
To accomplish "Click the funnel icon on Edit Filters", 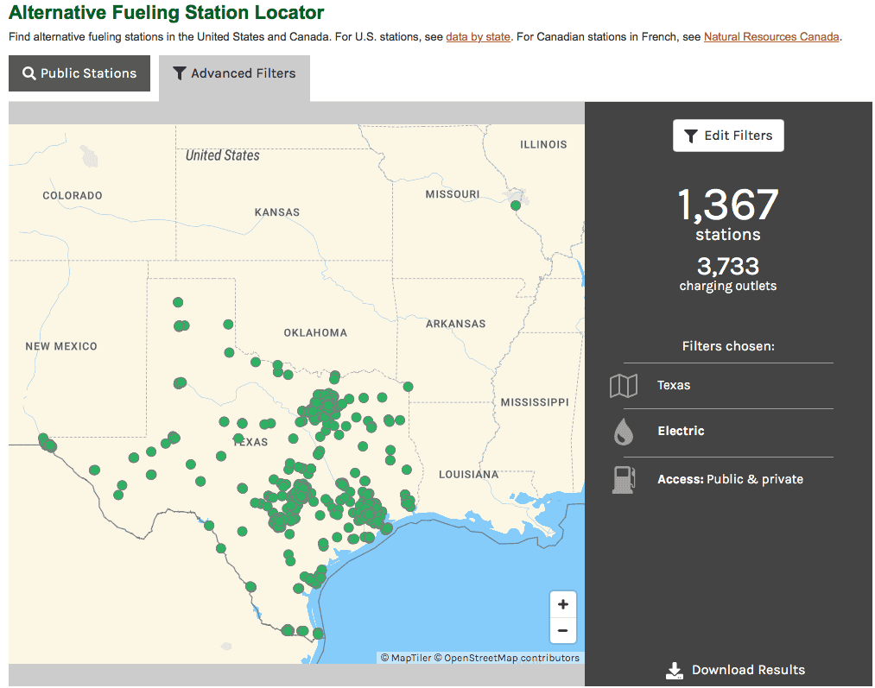I will click(691, 136).
